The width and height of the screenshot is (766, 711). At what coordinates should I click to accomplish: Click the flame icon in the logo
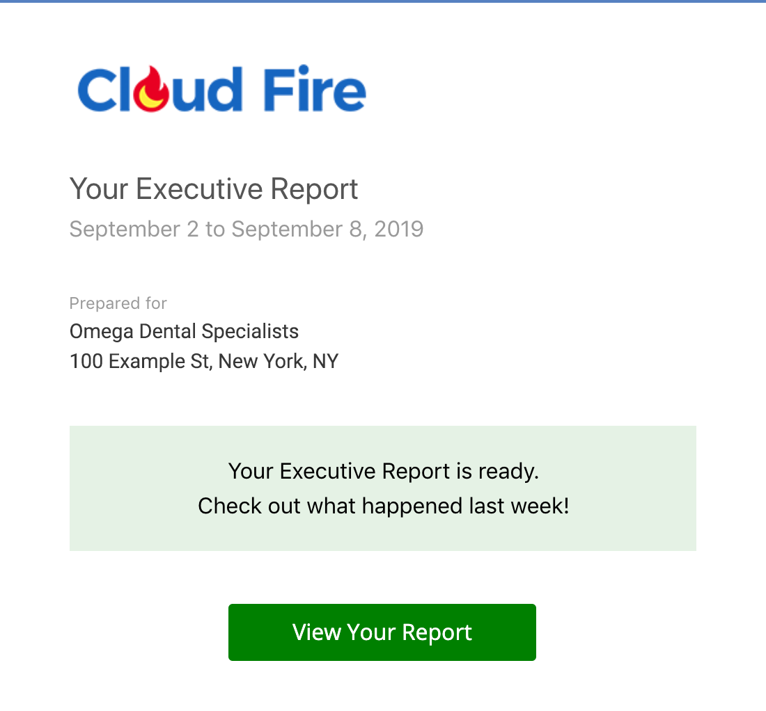(152, 89)
